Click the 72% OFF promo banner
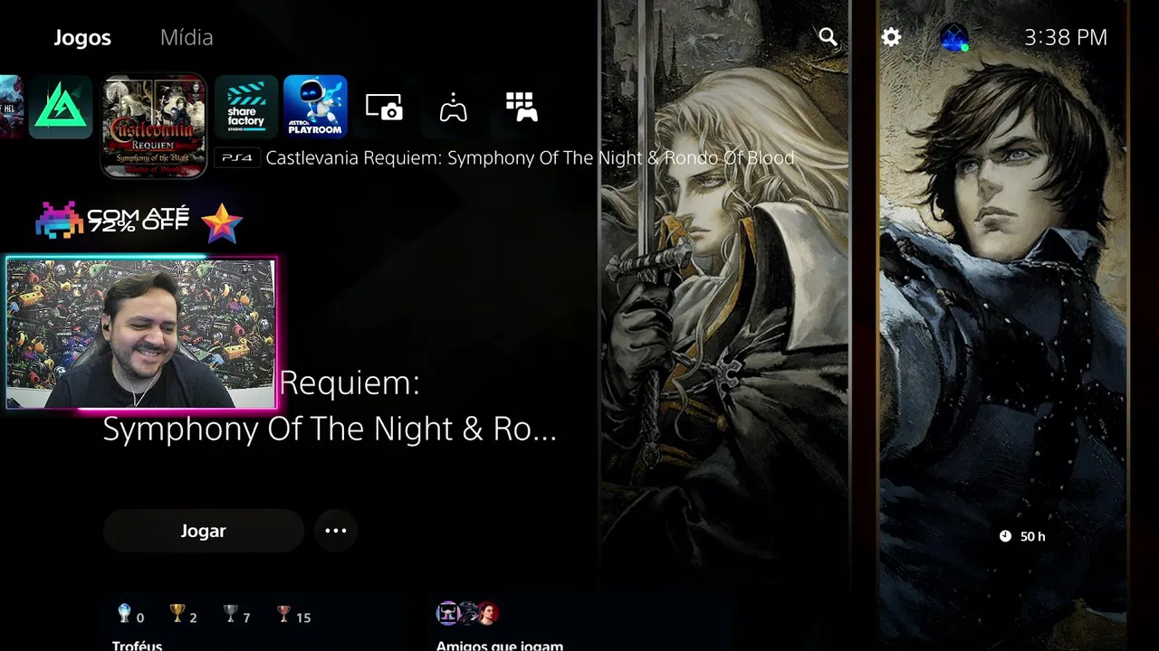 point(138,220)
